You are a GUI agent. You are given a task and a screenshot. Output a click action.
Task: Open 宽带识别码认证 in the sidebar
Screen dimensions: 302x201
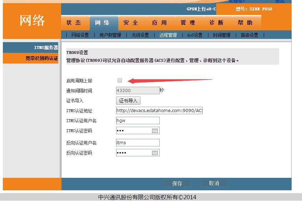(41, 58)
